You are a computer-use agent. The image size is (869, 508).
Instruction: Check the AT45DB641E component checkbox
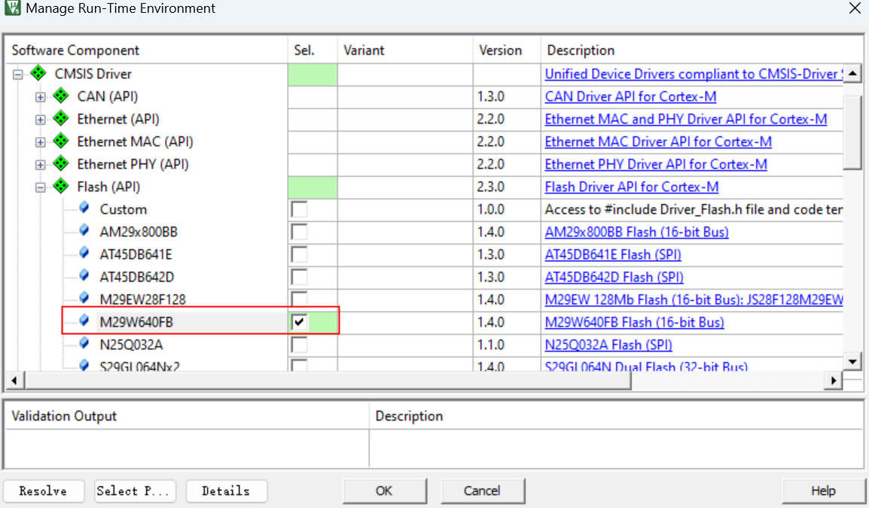coord(300,254)
